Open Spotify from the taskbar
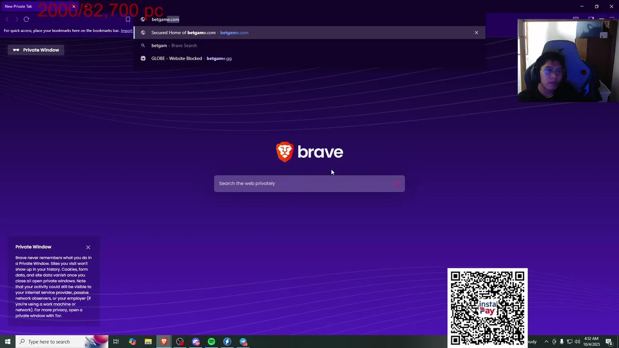The height and width of the screenshot is (348, 619). coord(211,342)
